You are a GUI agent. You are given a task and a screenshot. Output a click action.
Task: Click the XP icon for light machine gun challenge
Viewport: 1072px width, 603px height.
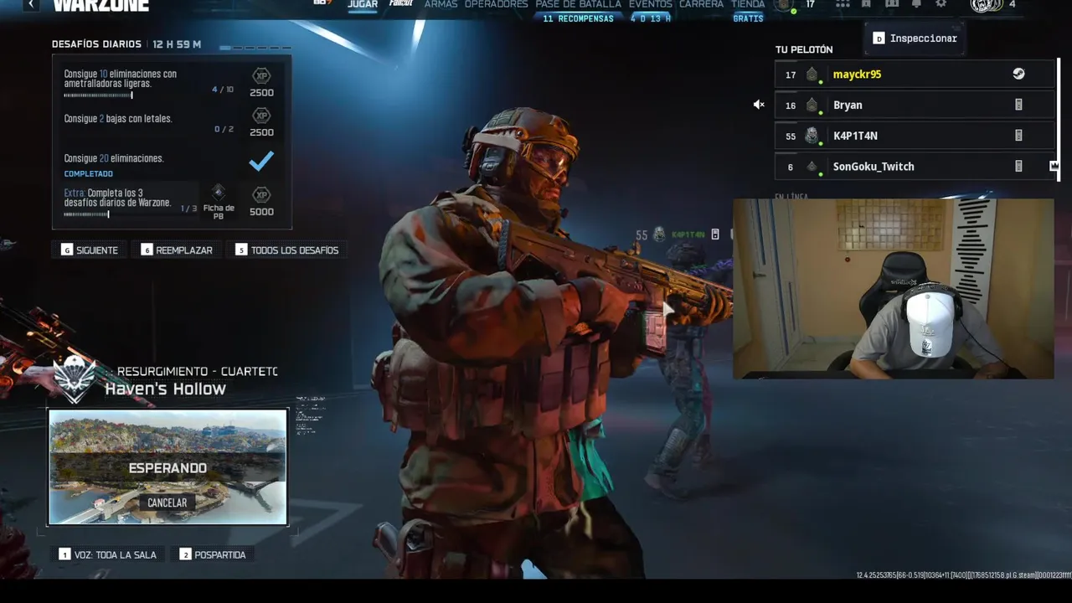tap(261, 75)
